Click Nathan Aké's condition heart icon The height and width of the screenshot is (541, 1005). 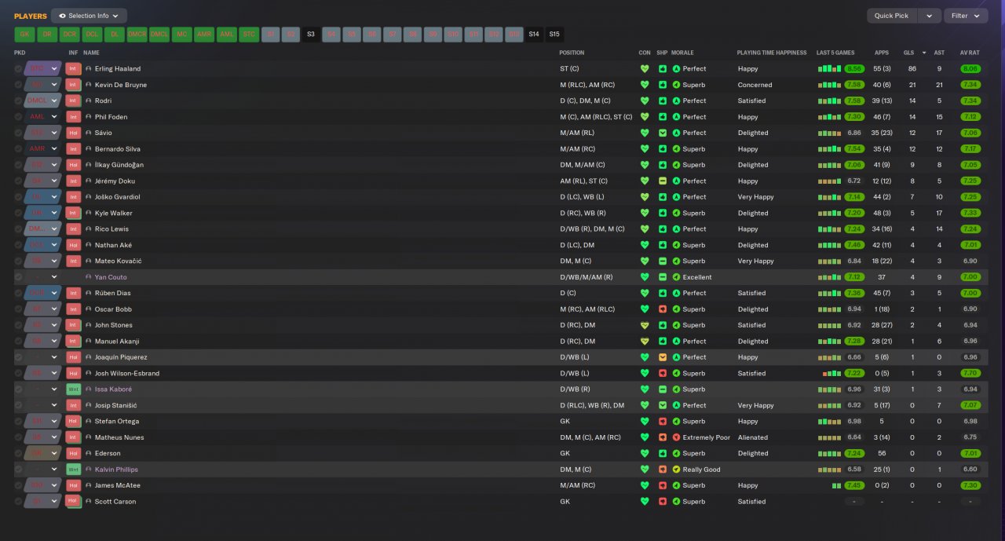tap(645, 245)
